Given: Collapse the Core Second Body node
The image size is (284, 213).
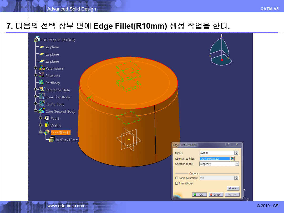Looking at the screenshot, I should 35,111.
